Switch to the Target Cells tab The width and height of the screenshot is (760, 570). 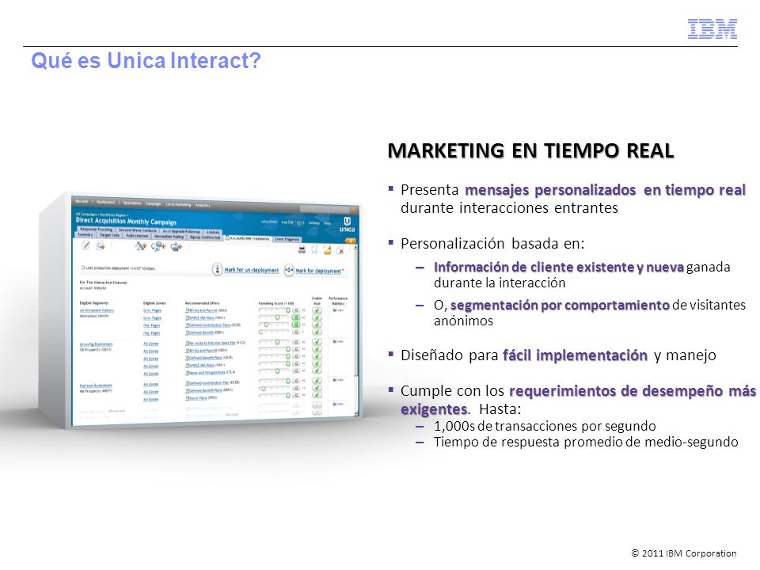(109, 235)
